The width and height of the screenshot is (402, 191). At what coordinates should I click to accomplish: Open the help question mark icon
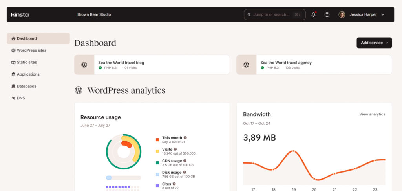(x=327, y=14)
